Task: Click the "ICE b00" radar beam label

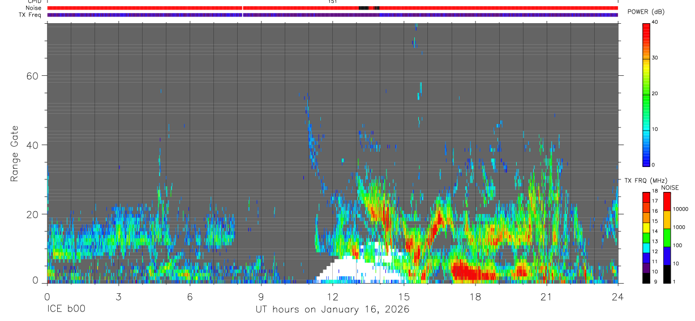Action: click(x=65, y=310)
